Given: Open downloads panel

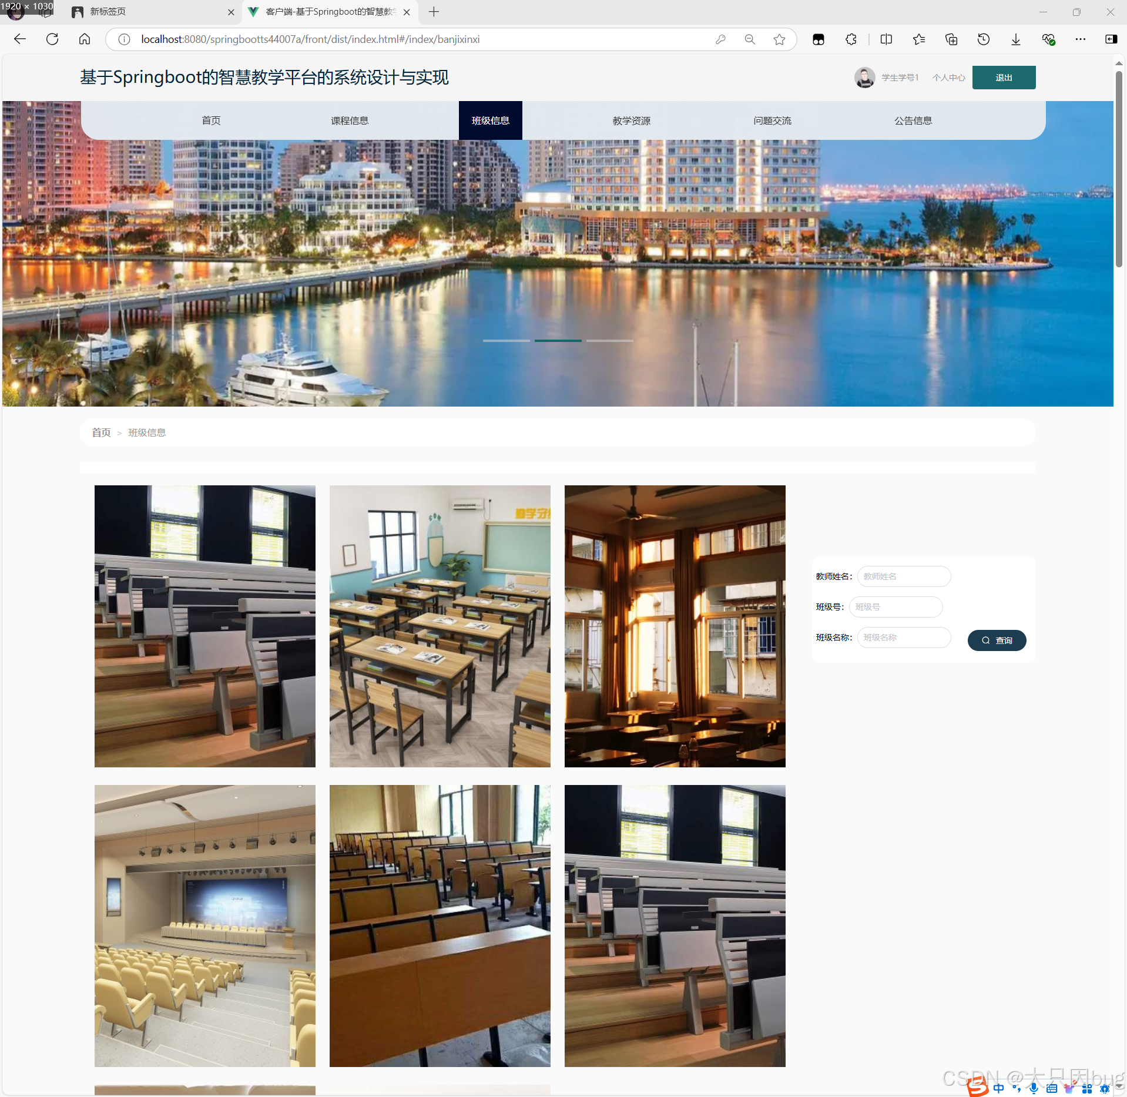Looking at the screenshot, I should tap(1016, 39).
